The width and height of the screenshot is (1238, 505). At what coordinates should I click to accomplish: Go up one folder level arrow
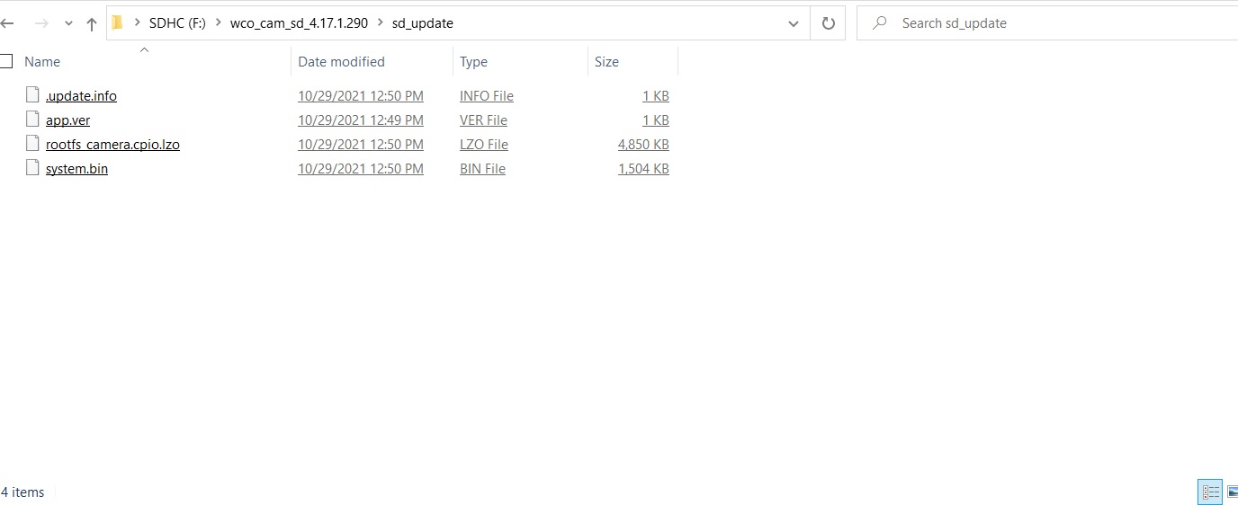pyautogui.click(x=92, y=24)
